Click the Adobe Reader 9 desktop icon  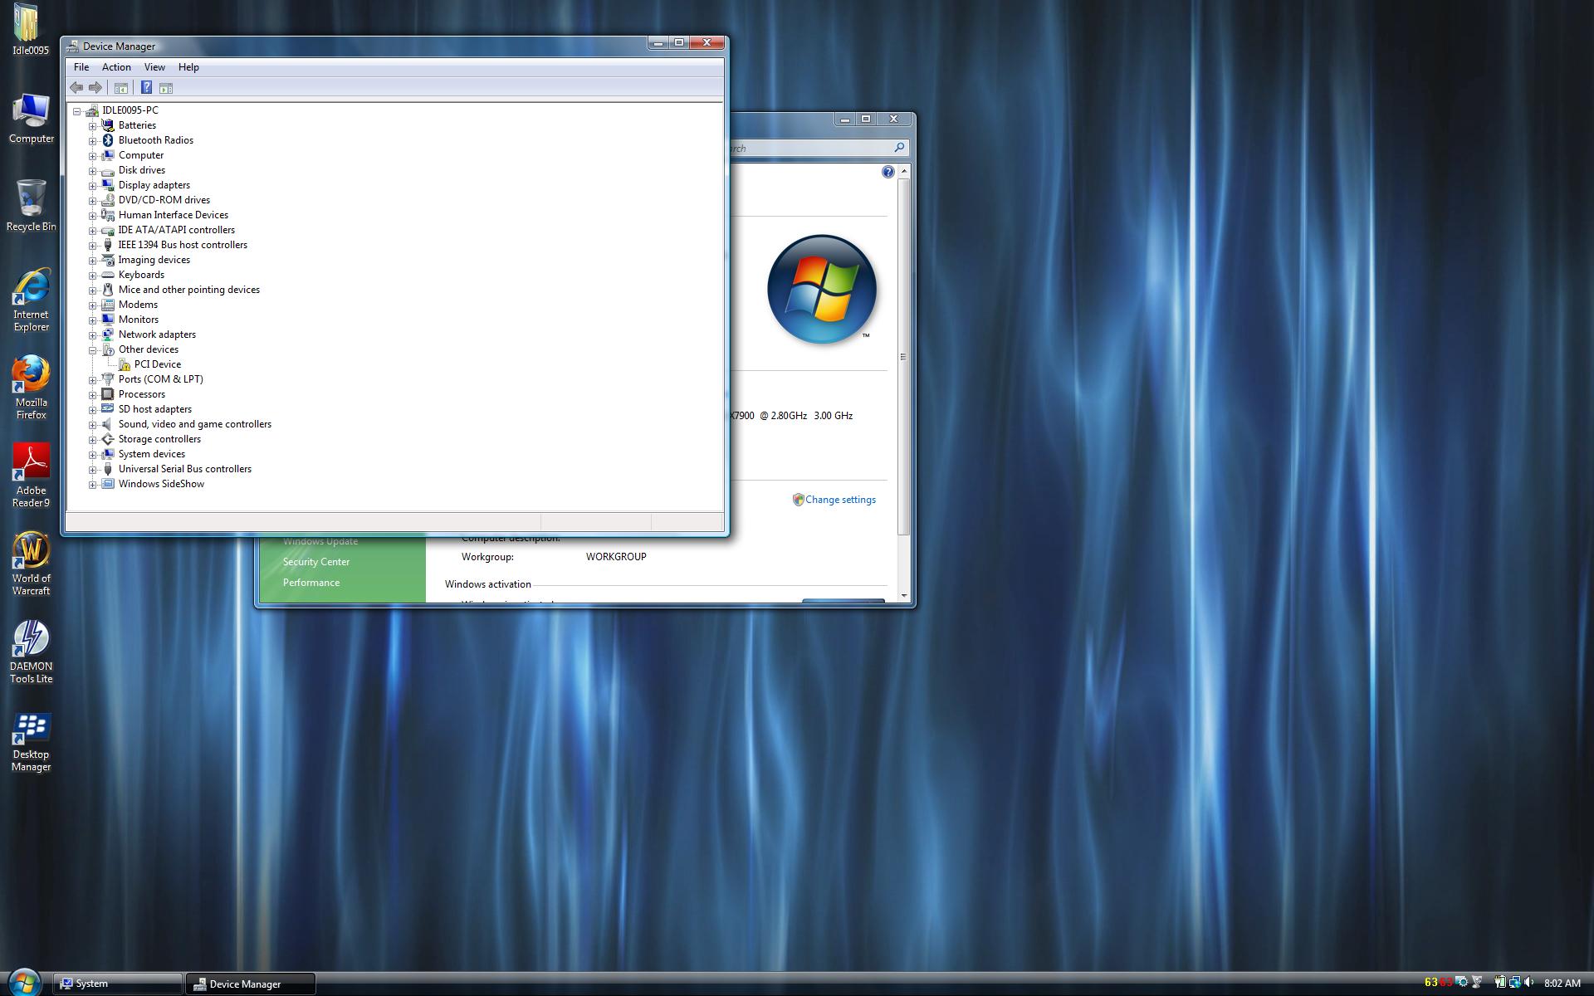(x=31, y=476)
